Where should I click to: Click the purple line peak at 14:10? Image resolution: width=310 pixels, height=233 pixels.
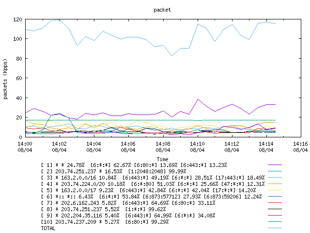click(x=198, y=100)
